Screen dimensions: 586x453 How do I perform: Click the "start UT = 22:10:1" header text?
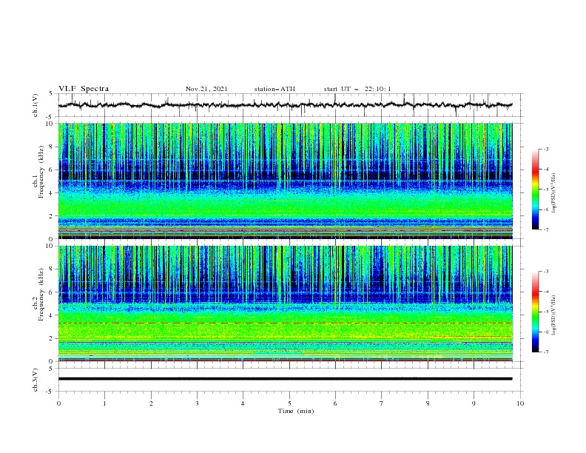357,89
